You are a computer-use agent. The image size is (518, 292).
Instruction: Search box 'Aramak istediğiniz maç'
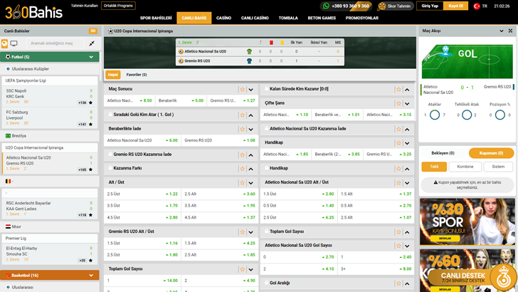pyautogui.click(x=55, y=43)
